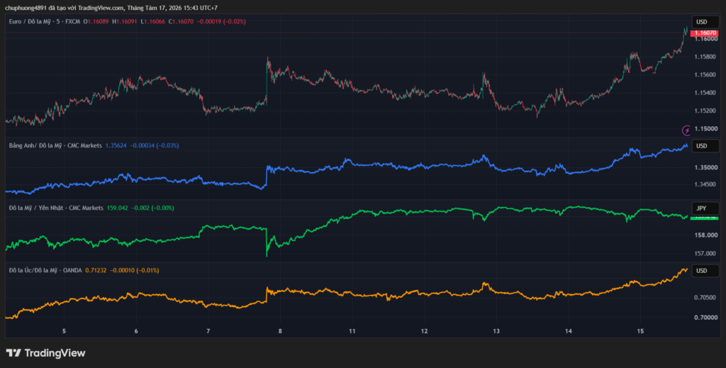
Task: Click the 0.70500 price axis label
Action: click(x=705, y=298)
